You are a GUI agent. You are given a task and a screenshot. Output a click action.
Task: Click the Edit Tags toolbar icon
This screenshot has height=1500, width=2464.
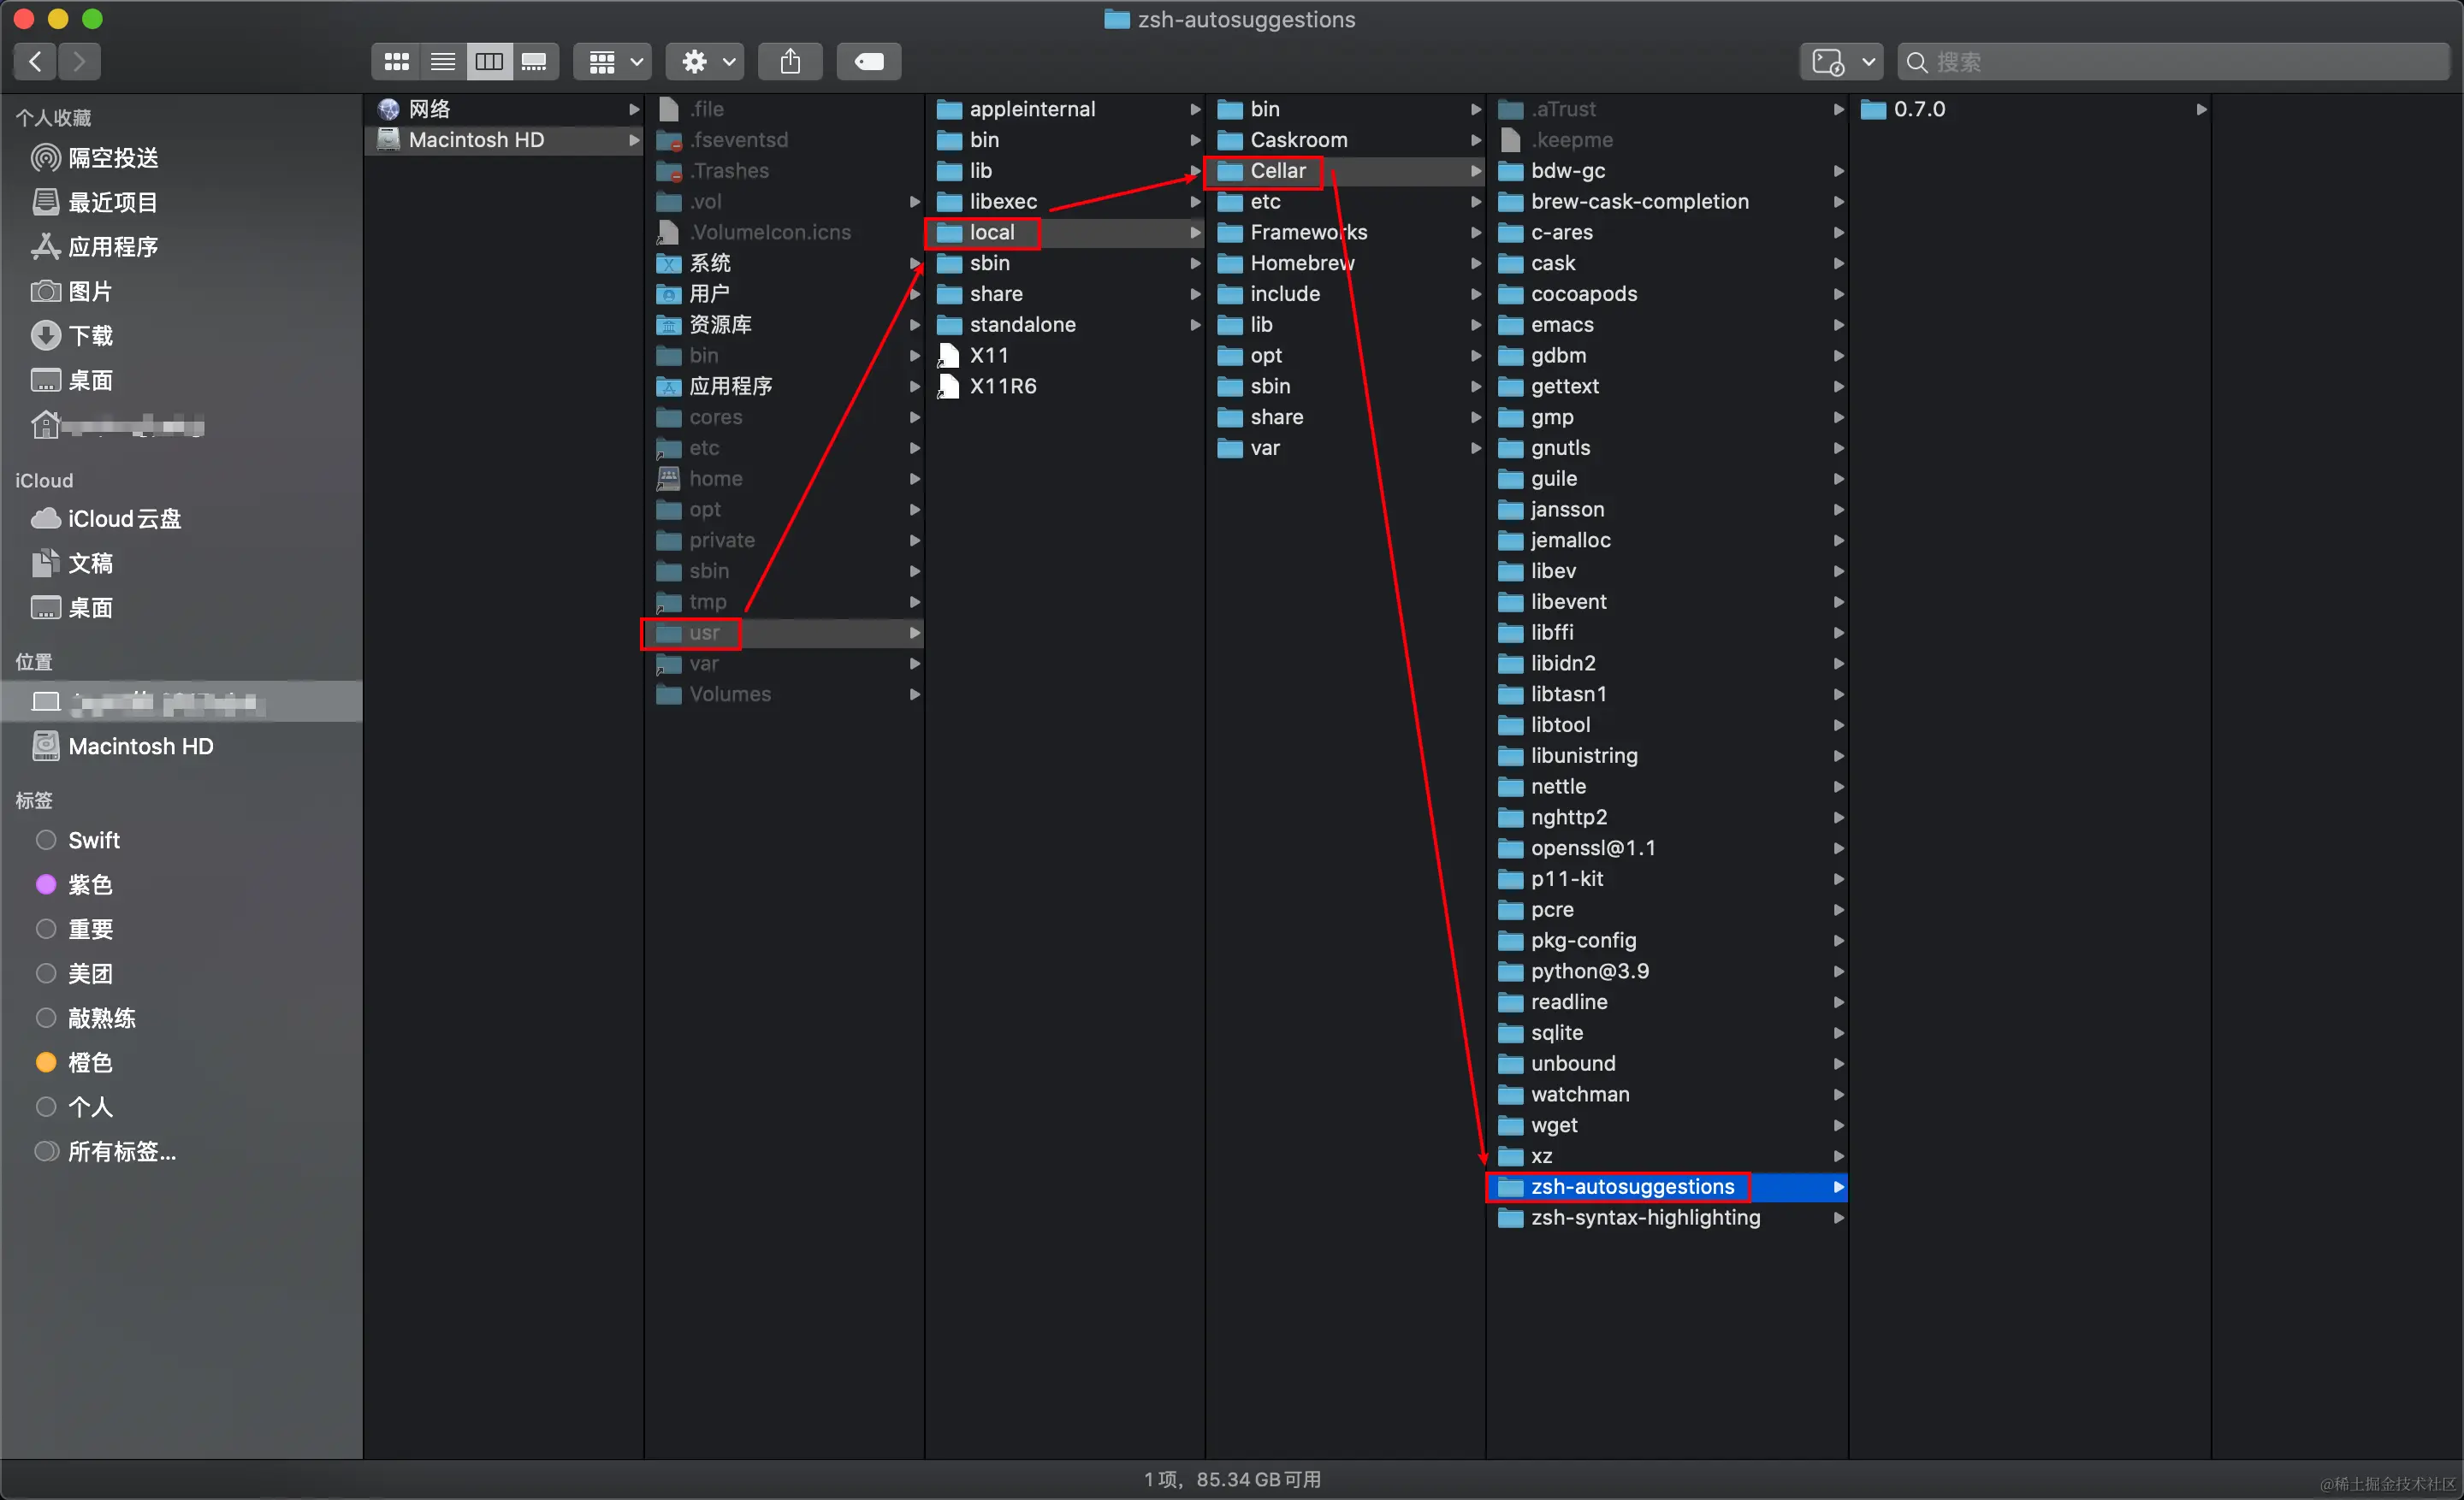pyautogui.click(x=868, y=62)
